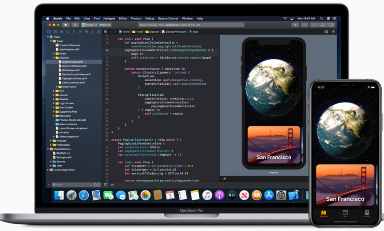Toggle the navigator panel visibility button
This screenshot has height=231, width=384.
click(315, 25)
